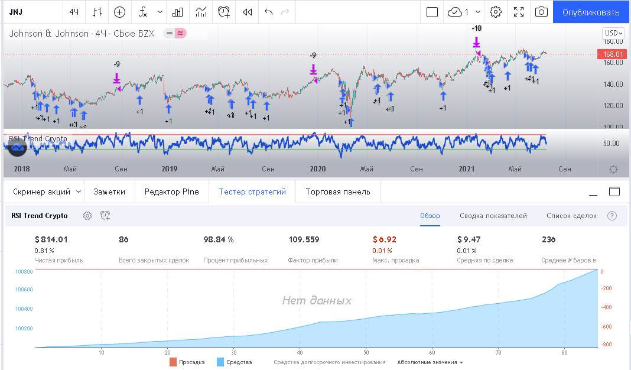The height and width of the screenshot is (370, 631).
Task: Open the indicators fx menu
Action: 142,12
